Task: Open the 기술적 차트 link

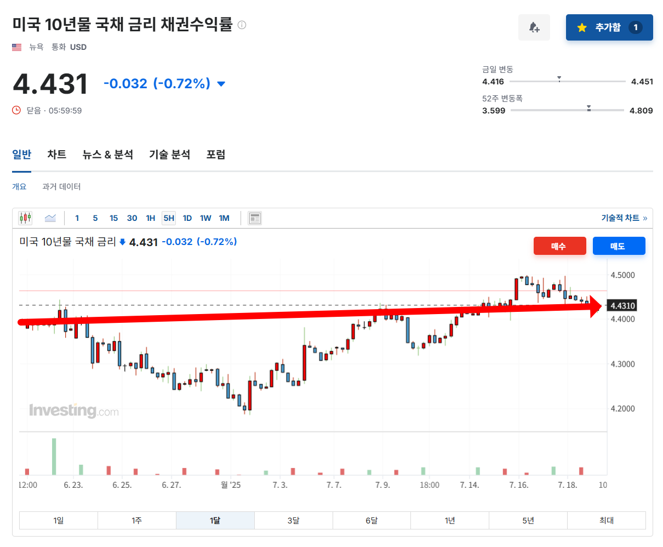Action: pyautogui.click(x=620, y=218)
